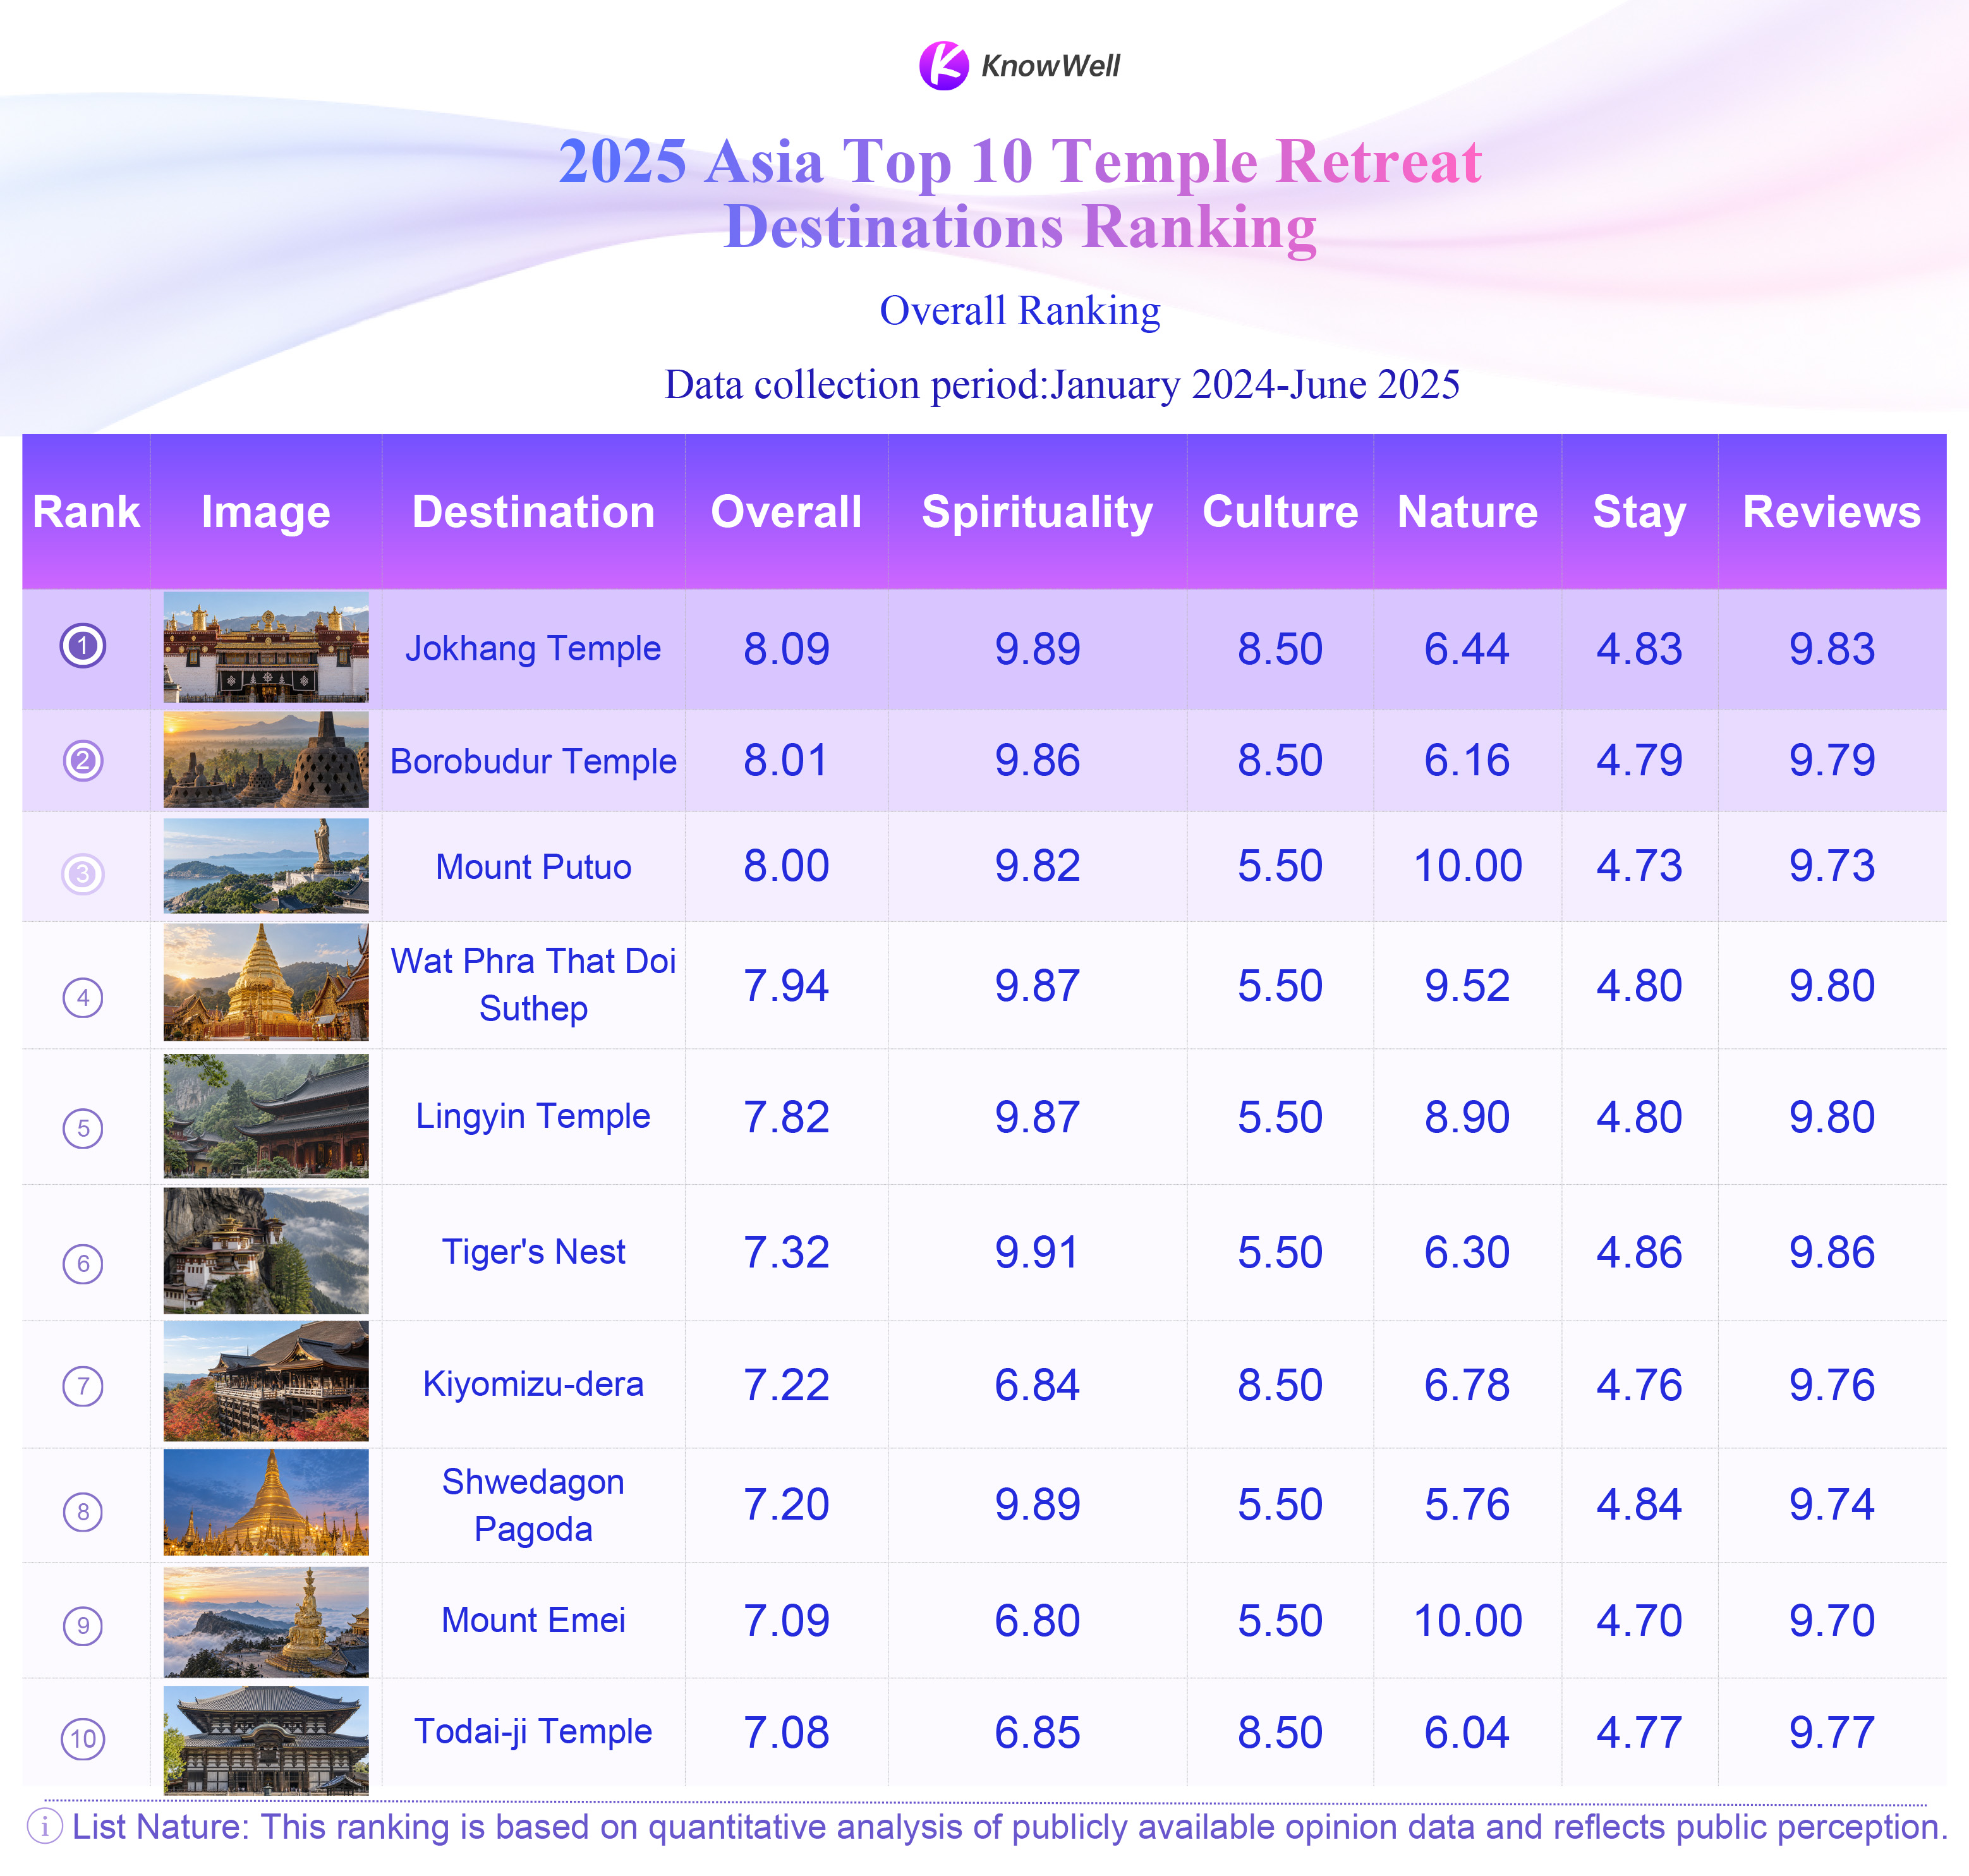Open the Tiger's Nest photo thumbnail
The width and height of the screenshot is (1969, 1876).
click(266, 1251)
